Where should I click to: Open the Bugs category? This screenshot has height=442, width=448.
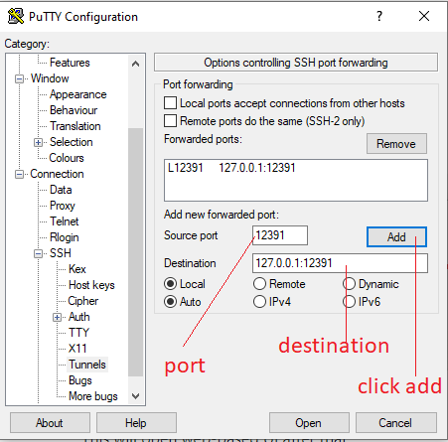click(x=80, y=380)
